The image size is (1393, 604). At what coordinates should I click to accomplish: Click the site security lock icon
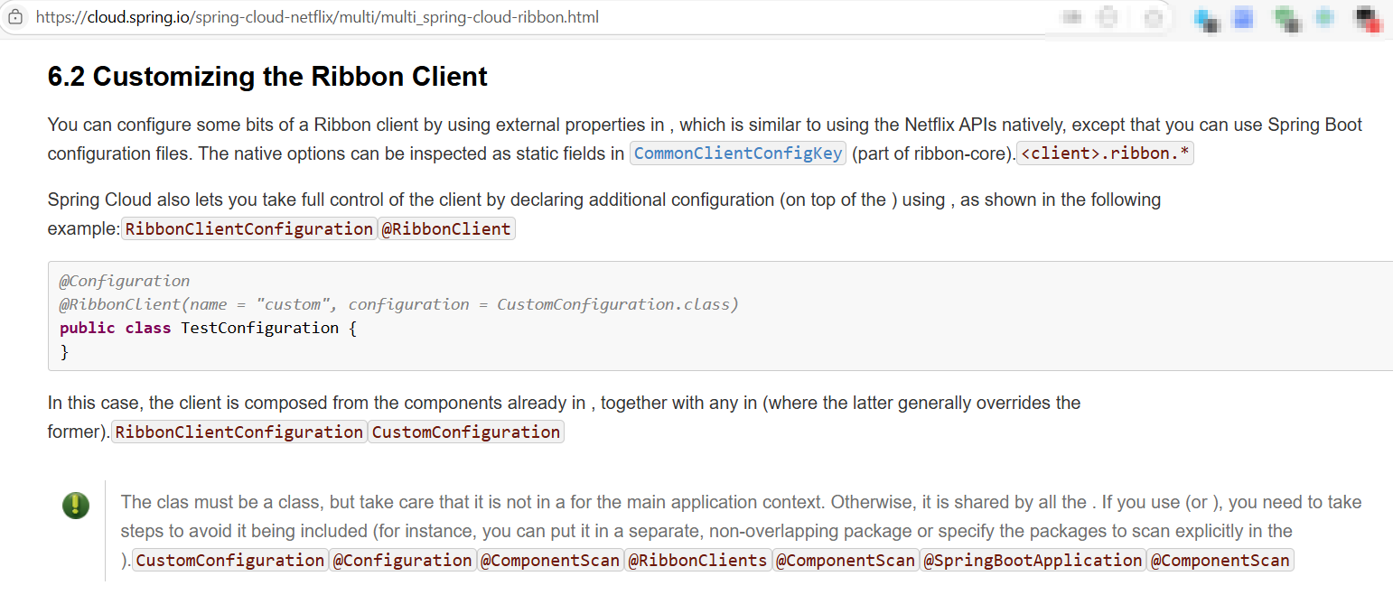tap(14, 17)
